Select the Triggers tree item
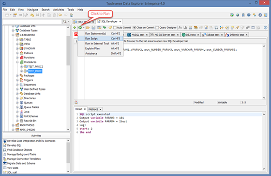 coord(29,80)
